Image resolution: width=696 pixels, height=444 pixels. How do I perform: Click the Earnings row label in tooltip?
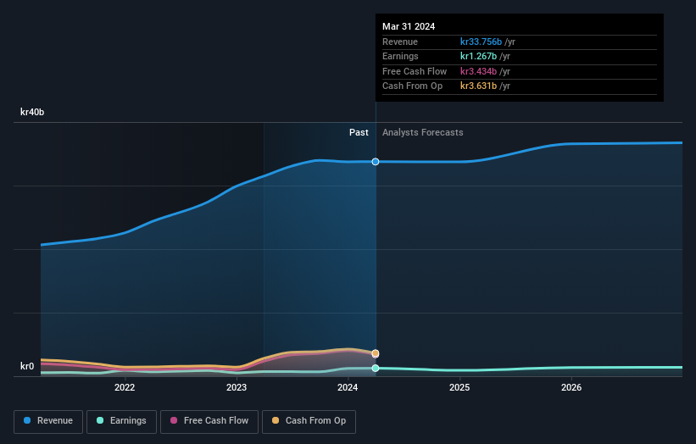tap(400, 56)
